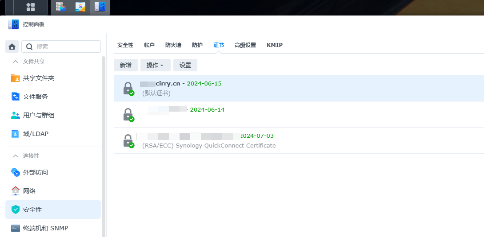Screen dimensions: 484x237
Task: Open 外部访问 external access
Action: coord(36,172)
